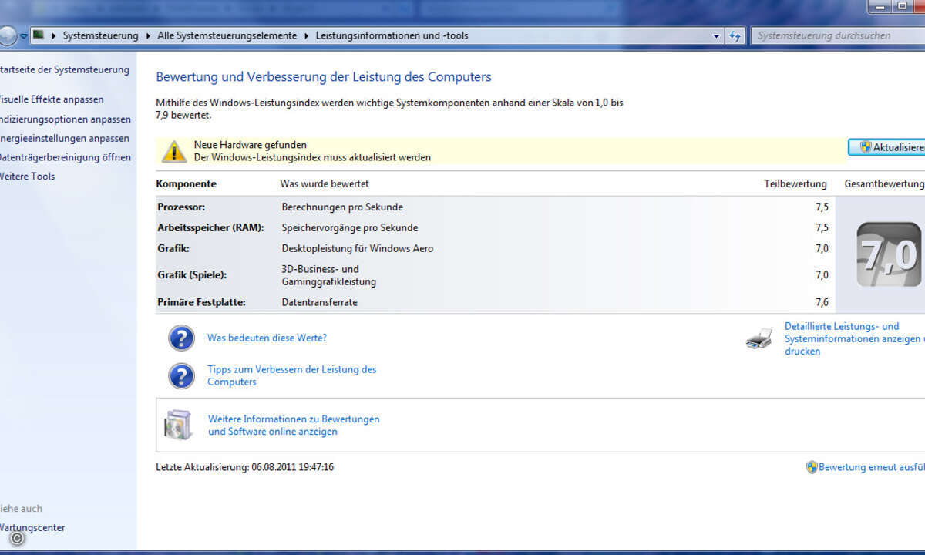Click the "Systemsteuerung durchsuchen" search field

(838, 35)
